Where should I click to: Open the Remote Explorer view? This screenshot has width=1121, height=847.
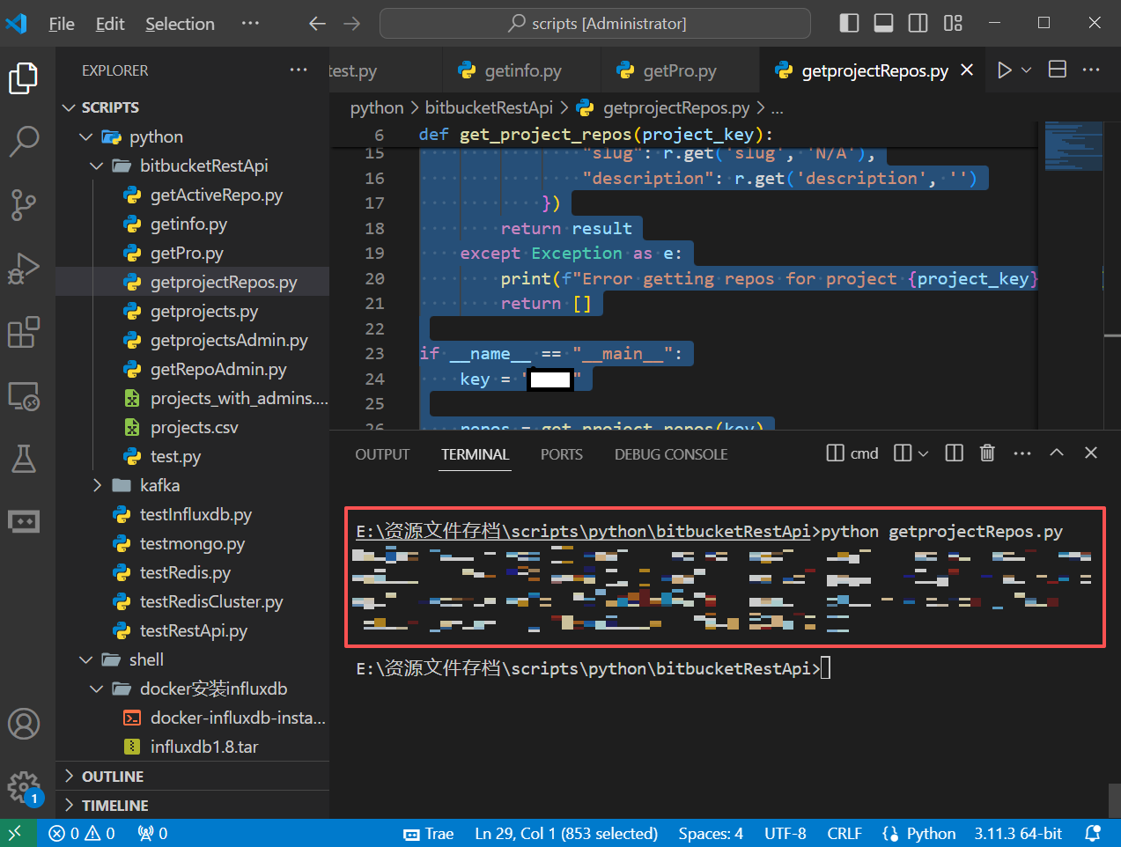[x=24, y=396]
